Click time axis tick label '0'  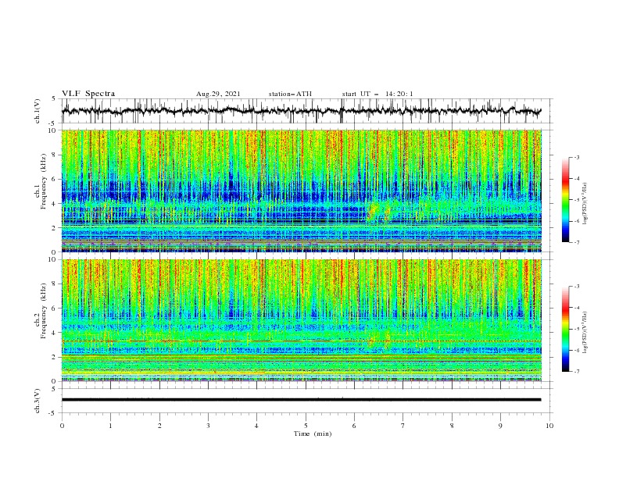[62, 426]
